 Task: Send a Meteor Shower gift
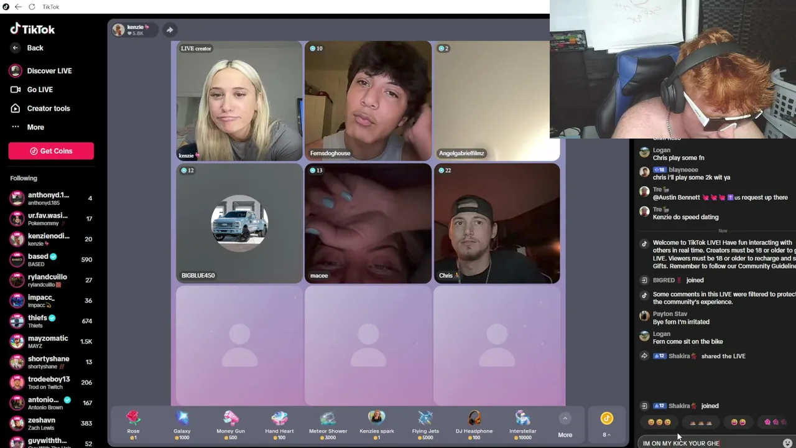(328, 426)
